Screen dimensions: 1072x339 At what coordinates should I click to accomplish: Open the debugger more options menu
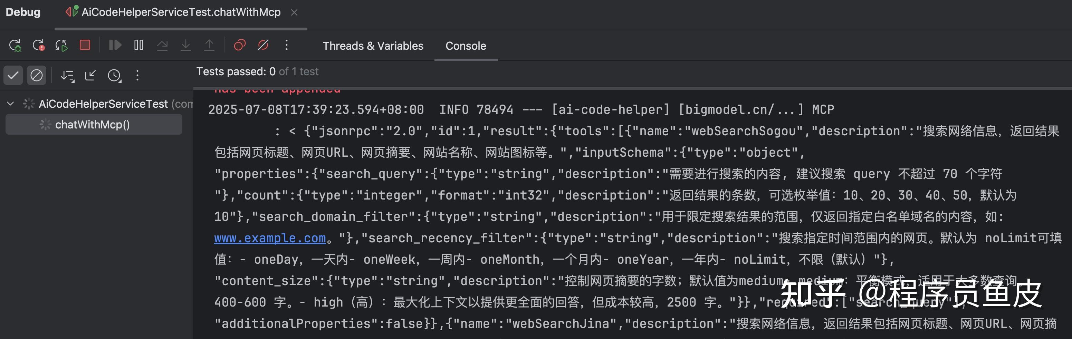(x=286, y=45)
